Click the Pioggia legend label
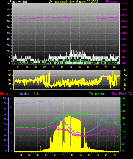 tap(5, 94)
